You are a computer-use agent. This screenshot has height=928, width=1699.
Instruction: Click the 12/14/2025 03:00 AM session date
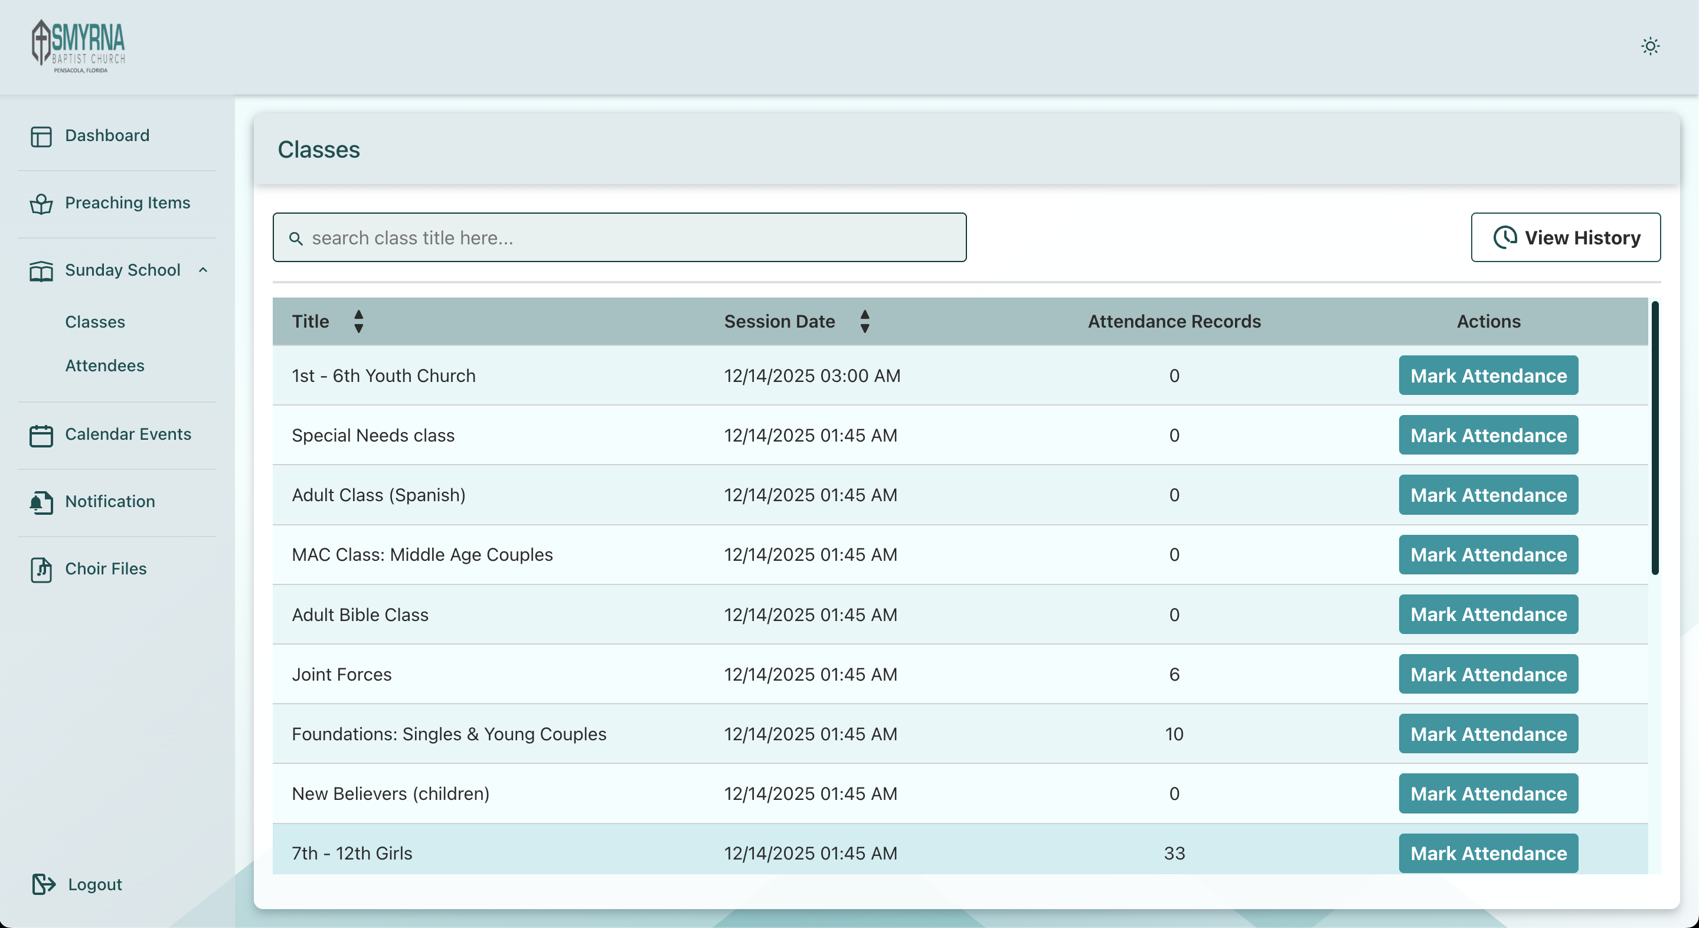coord(812,375)
